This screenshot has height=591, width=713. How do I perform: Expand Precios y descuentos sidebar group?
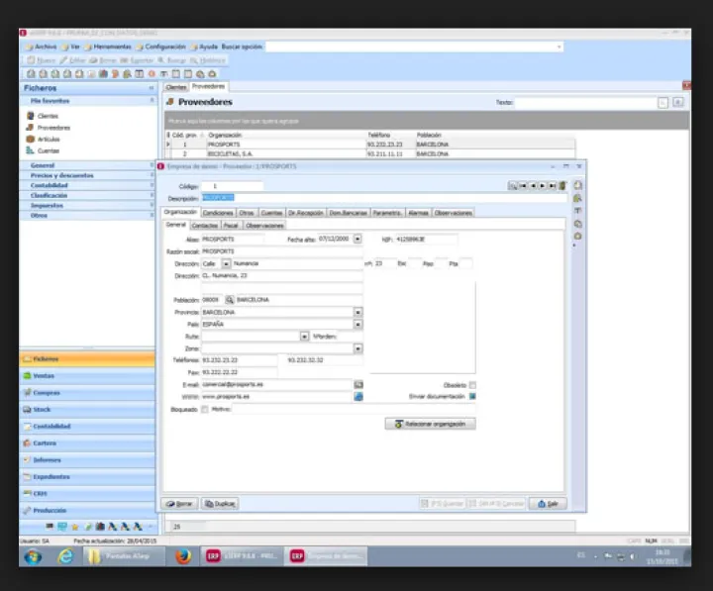(x=88, y=175)
